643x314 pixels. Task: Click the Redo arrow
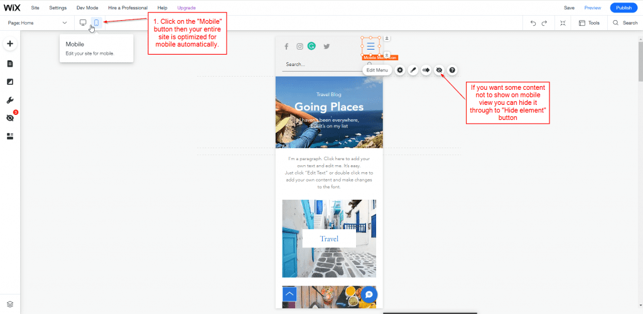(x=544, y=23)
